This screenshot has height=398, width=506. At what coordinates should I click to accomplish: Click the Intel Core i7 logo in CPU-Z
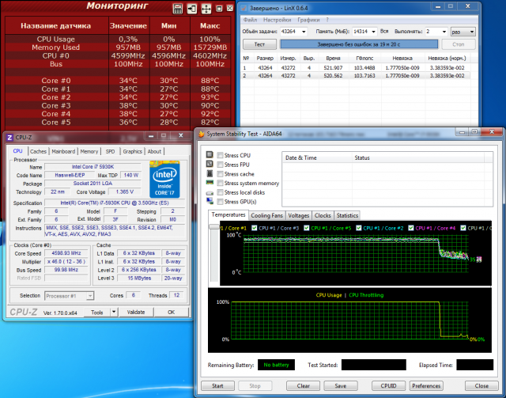164,179
